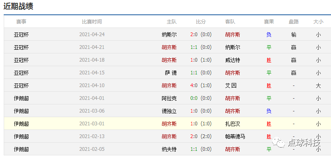This screenshot has height=157, width=331.
Task: Select date 2021-02-05
Action: click(x=92, y=150)
